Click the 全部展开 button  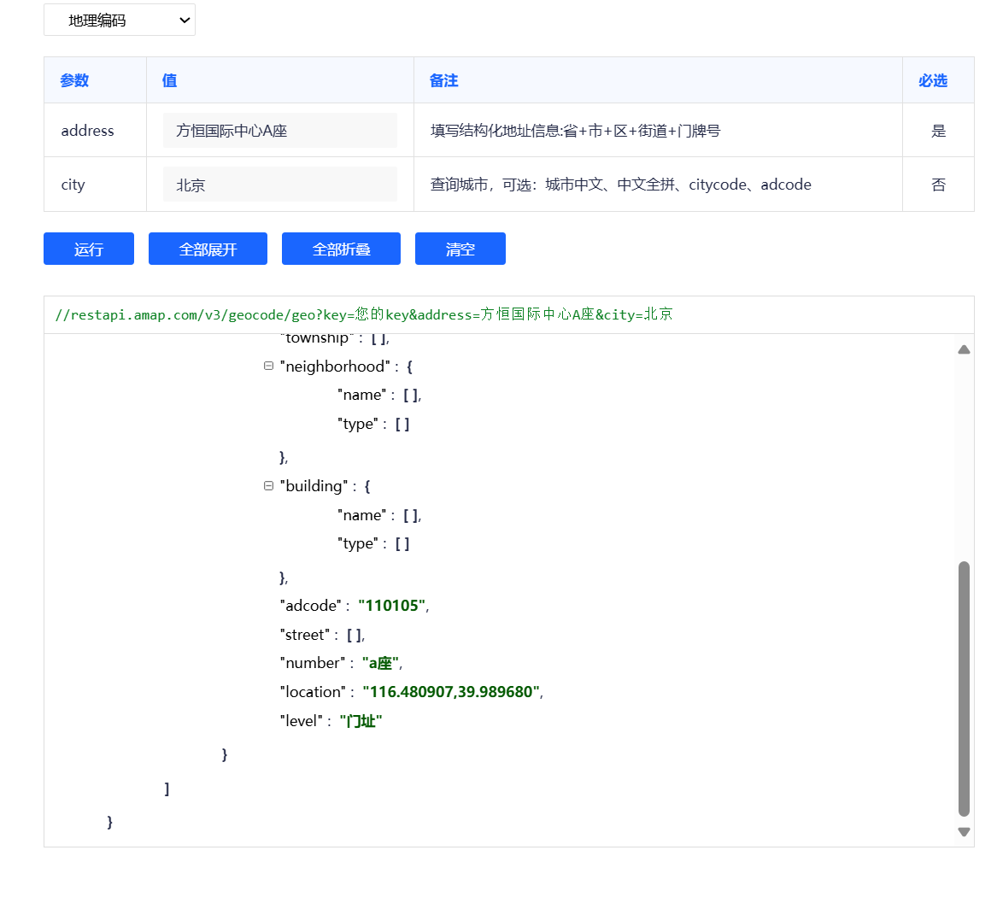(208, 249)
